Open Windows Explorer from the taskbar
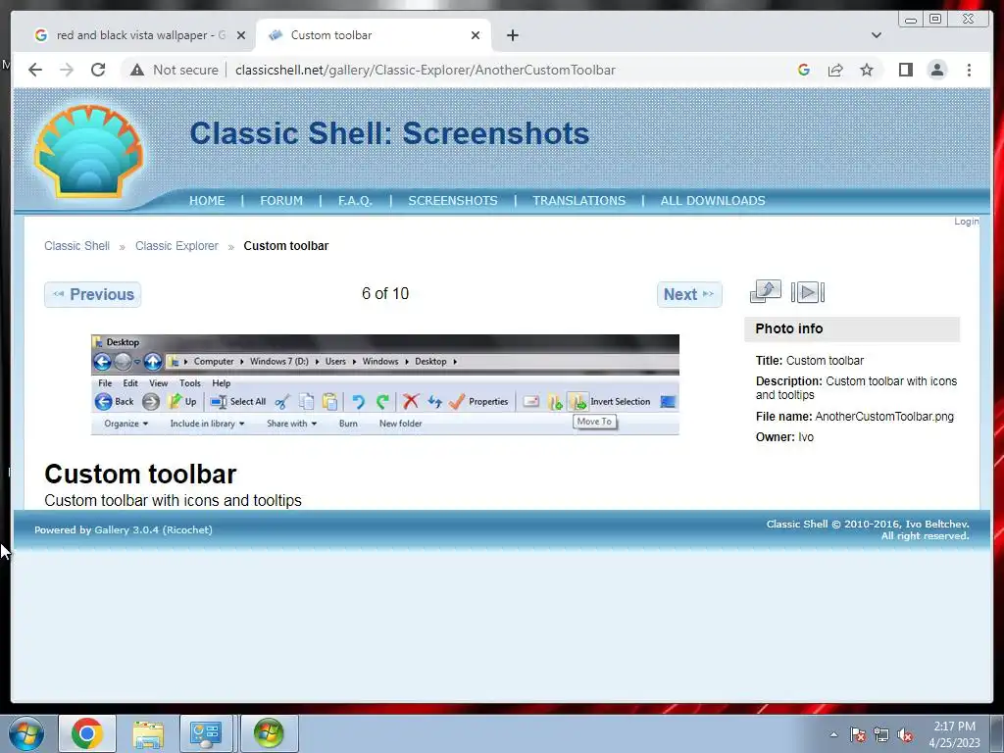The width and height of the screenshot is (1004, 753). pyautogui.click(x=148, y=733)
